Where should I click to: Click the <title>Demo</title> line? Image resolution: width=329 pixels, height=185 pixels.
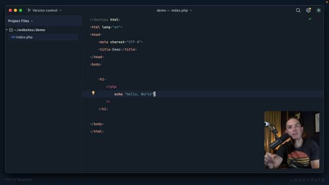coord(117,49)
